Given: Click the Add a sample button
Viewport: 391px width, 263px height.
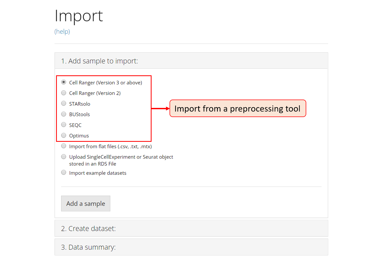Looking at the screenshot, I should coord(86,204).
